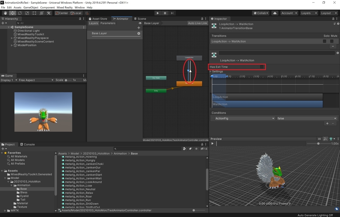
Task: Select the Rect tool
Action: (x=34, y=13)
